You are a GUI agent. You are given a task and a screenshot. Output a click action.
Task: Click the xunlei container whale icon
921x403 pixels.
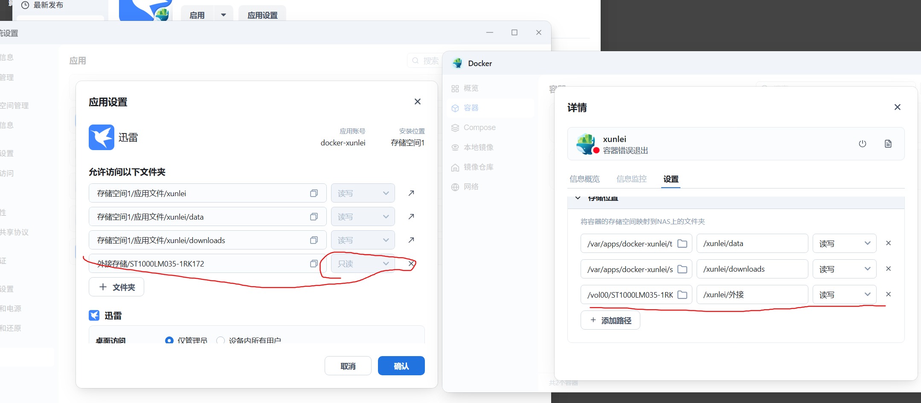point(587,144)
